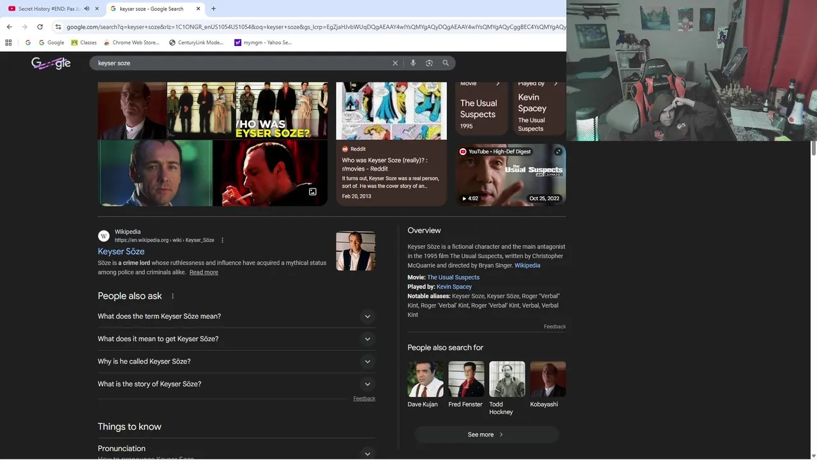Open the Played by card chevron arrow

(555, 84)
